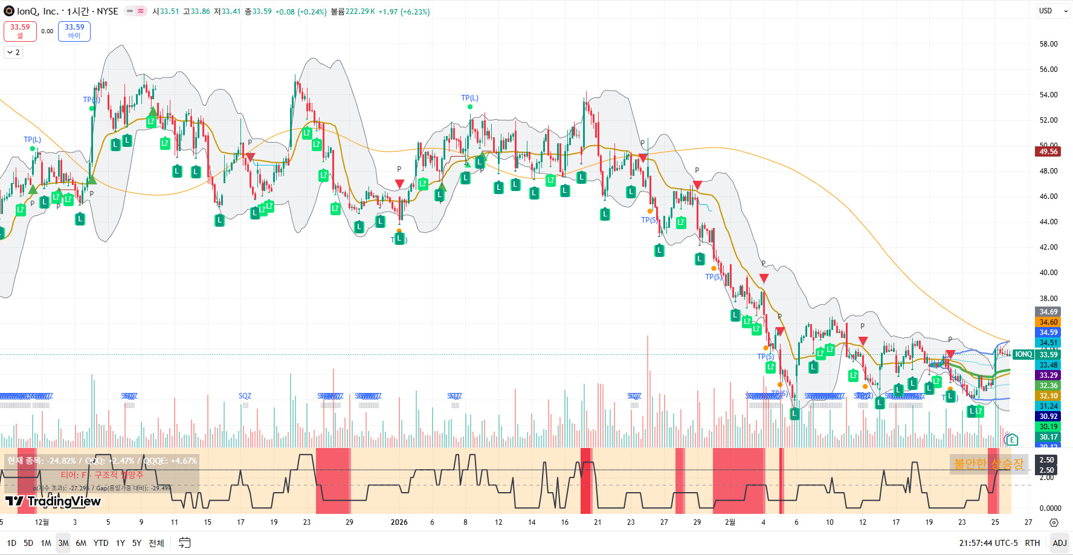Click the pink approximate-sign status icon
1073x555 pixels.
[141, 11]
